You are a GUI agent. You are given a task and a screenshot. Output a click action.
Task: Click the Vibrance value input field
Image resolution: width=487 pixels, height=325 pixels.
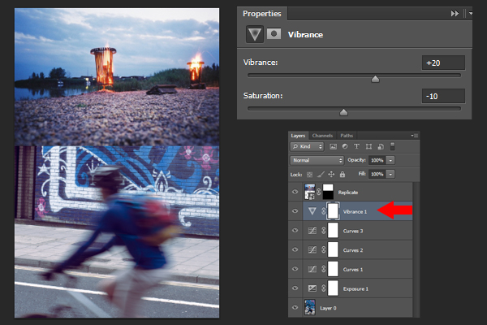coord(443,63)
